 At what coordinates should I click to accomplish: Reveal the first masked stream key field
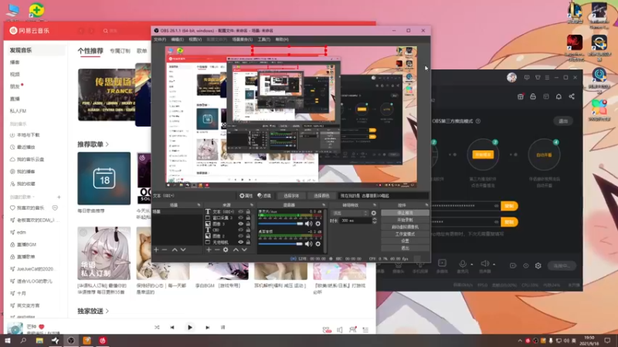[x=496, y=206]
